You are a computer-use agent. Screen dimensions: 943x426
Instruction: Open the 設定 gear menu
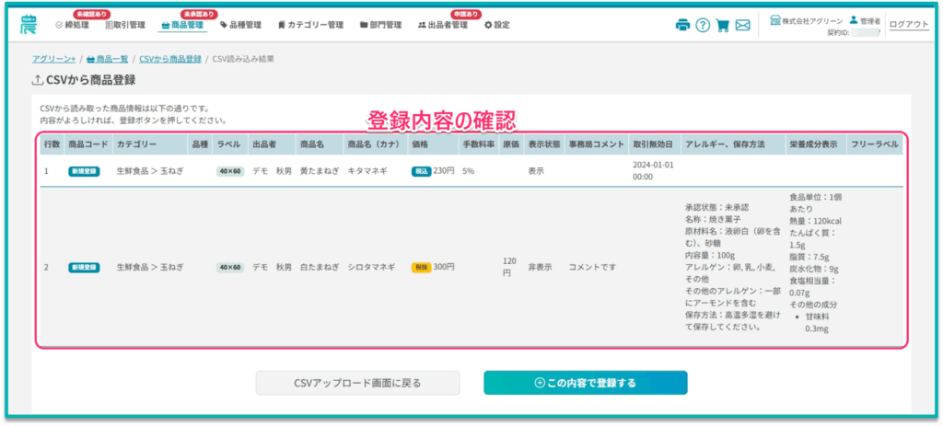coord(496,25)
